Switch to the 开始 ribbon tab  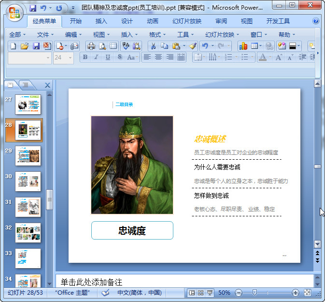75,21
